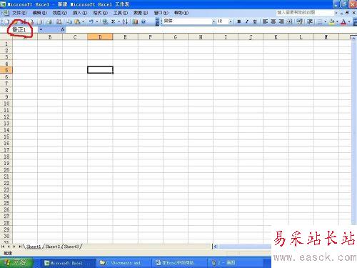Click the help question search box

click(x=305, y=12)
